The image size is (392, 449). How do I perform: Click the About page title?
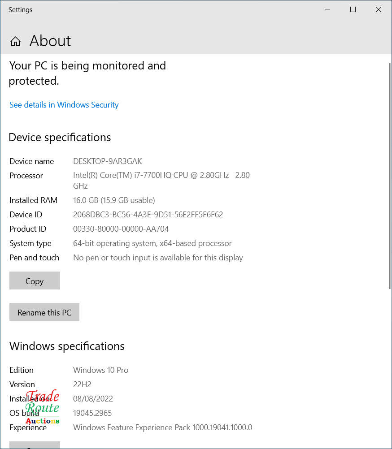[x=50, y=41]
